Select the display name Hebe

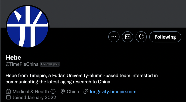[13, 57]
